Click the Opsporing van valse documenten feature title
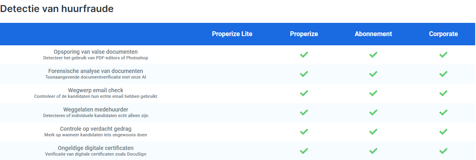 click(x=95, y=52)
